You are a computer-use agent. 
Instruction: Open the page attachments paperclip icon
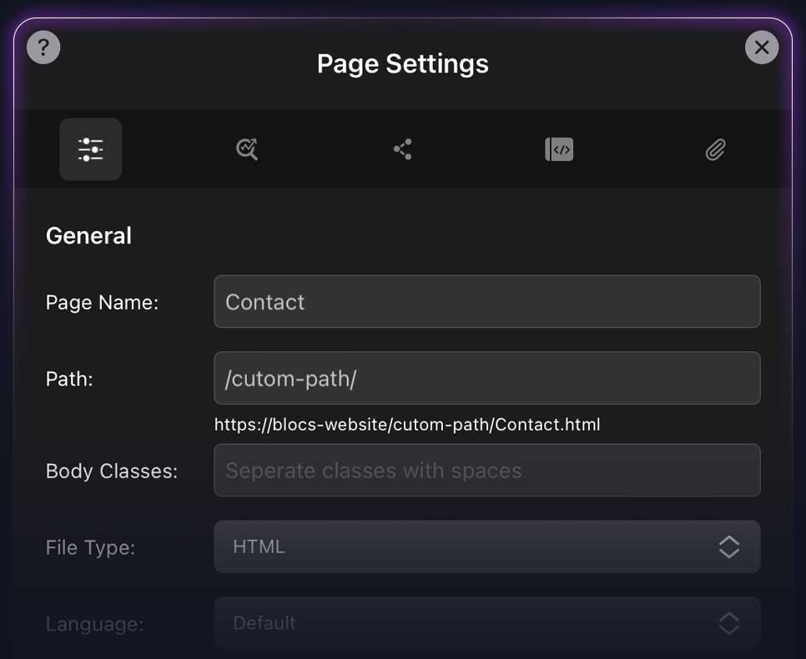[x=715, y=149]
